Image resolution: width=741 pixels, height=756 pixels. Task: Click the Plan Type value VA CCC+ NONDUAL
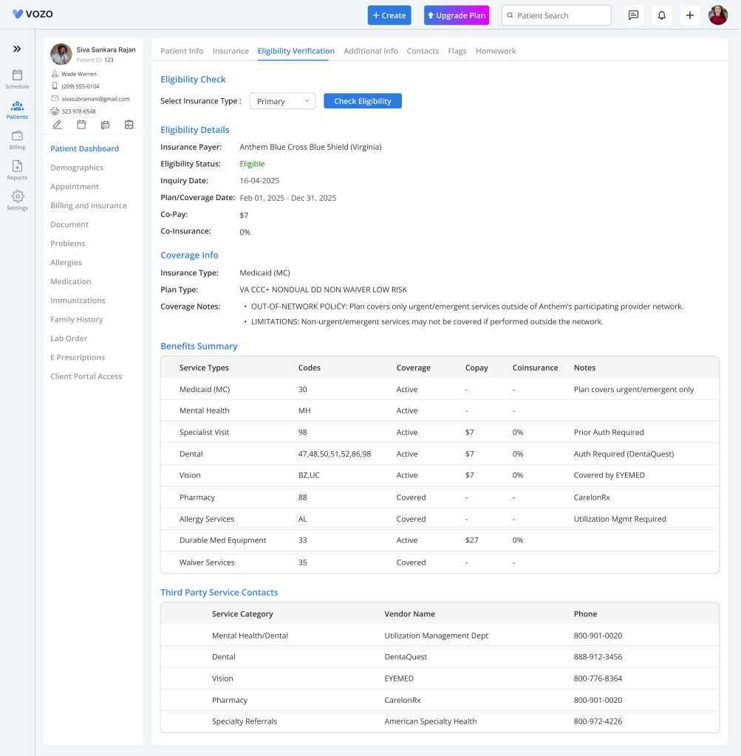point(324,289)
